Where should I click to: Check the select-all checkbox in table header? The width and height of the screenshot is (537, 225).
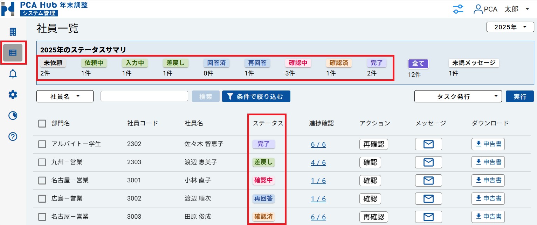pos(42,123)
